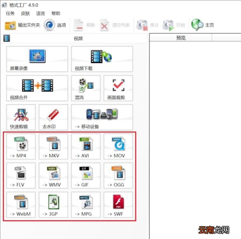
Task: Collapse the 视频 category header
Action: (x=74, y=38)
